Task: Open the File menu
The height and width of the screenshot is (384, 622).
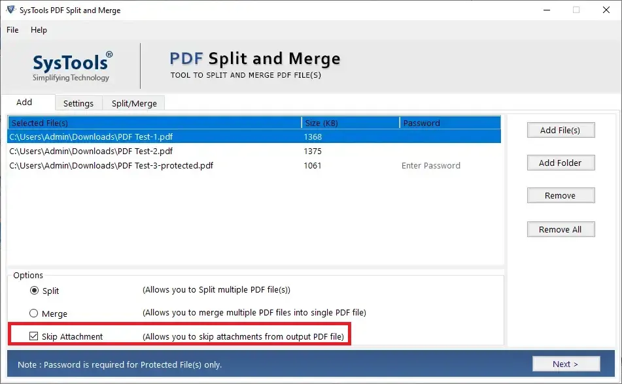Action: click(12, 30)
